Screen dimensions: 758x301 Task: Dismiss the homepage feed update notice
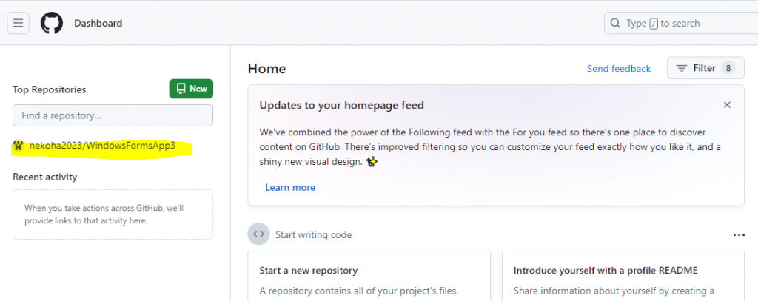coord(727,105)
